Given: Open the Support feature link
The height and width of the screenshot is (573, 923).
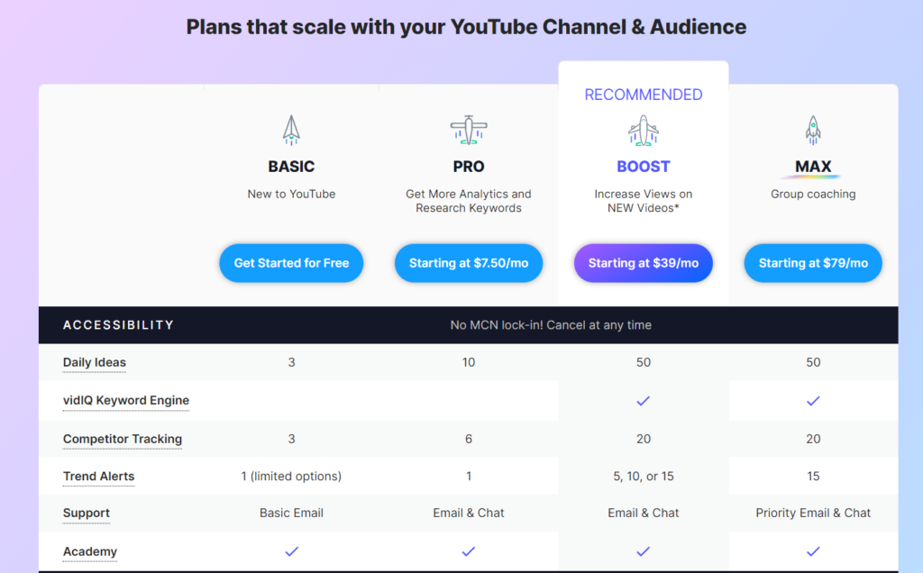Looking at the screenshot, I should (x=86, y=513).
